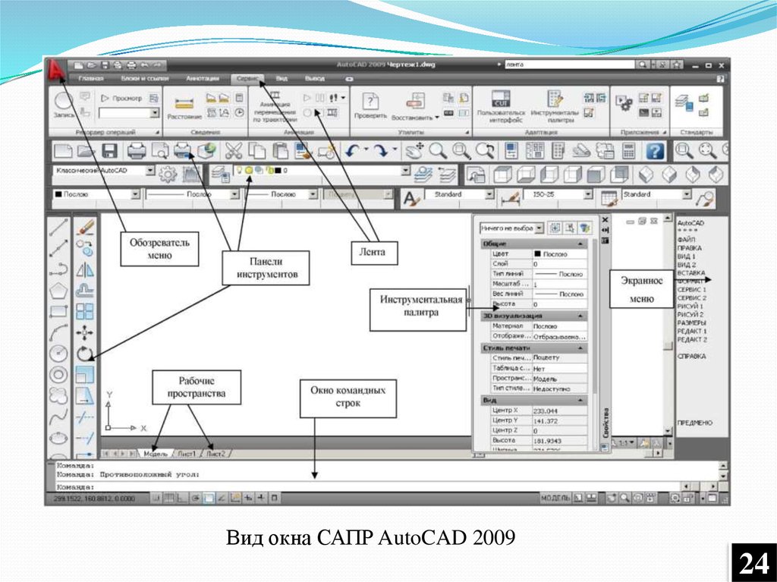This screenshot has width=777, height=582.
Task: Click the Save diskette icon in standard toolbar
Action: [x=109, y=151]
